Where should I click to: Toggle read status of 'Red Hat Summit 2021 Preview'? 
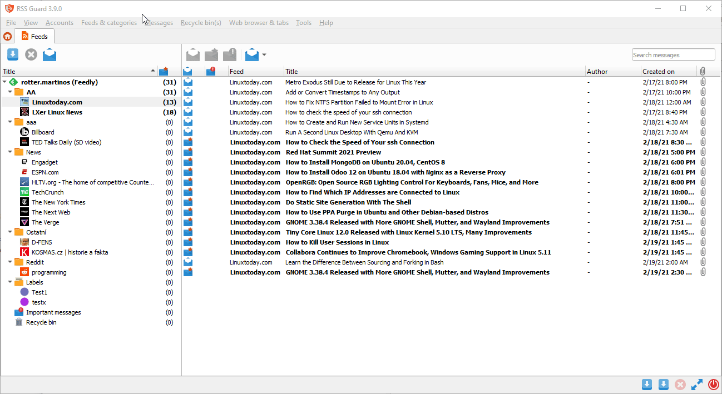coord(188,152)
